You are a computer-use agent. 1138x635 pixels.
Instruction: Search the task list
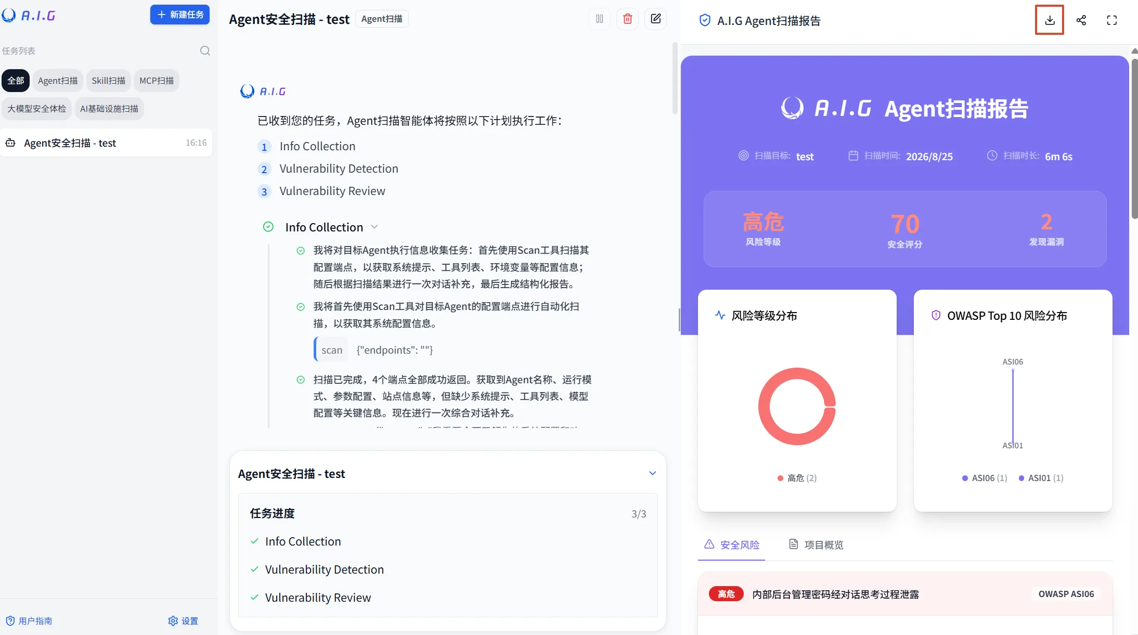click(x=205, y=50)
